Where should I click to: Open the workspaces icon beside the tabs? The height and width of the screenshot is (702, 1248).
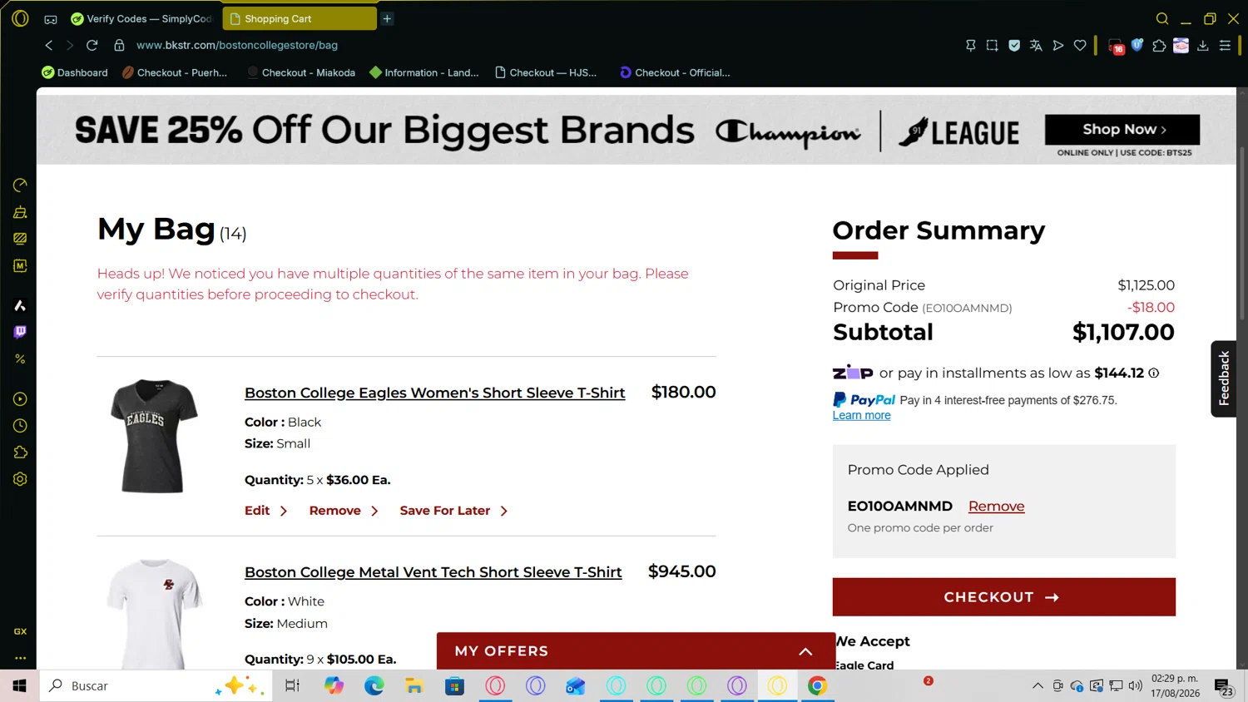coord(51,19)
